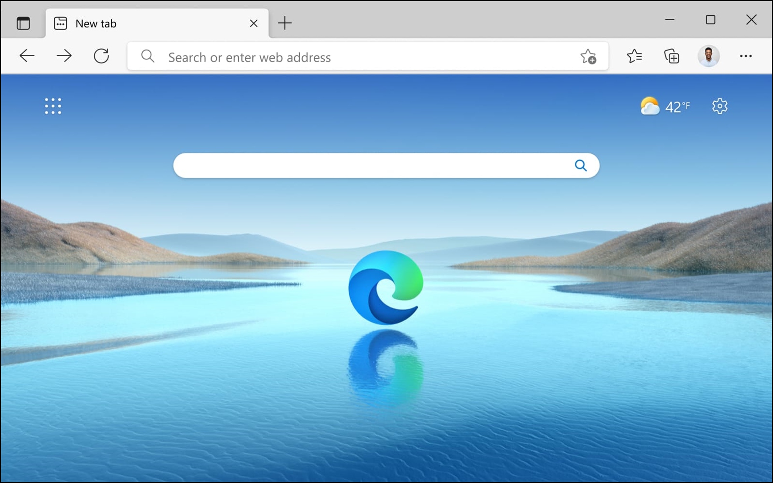Open the user profile avatar
Image resolution: width=773 pixels, height=483 pixels.
click(x=708, y=56)
